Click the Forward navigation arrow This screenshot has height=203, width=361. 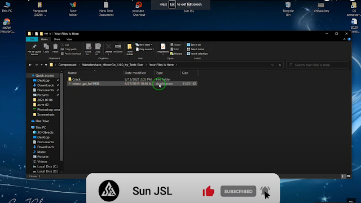(36, 65)
